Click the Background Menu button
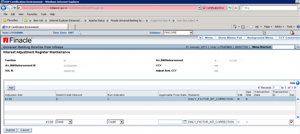 (x=260, y=38)
